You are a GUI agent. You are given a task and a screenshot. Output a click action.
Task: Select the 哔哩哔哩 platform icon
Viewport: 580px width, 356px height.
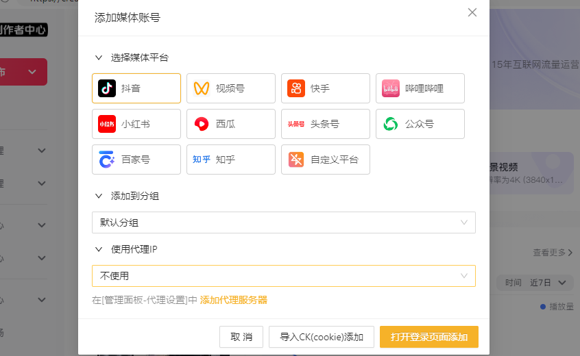pos(391,88)
